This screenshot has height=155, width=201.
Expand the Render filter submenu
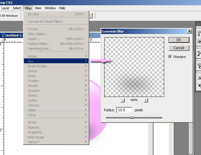[56, 85]
